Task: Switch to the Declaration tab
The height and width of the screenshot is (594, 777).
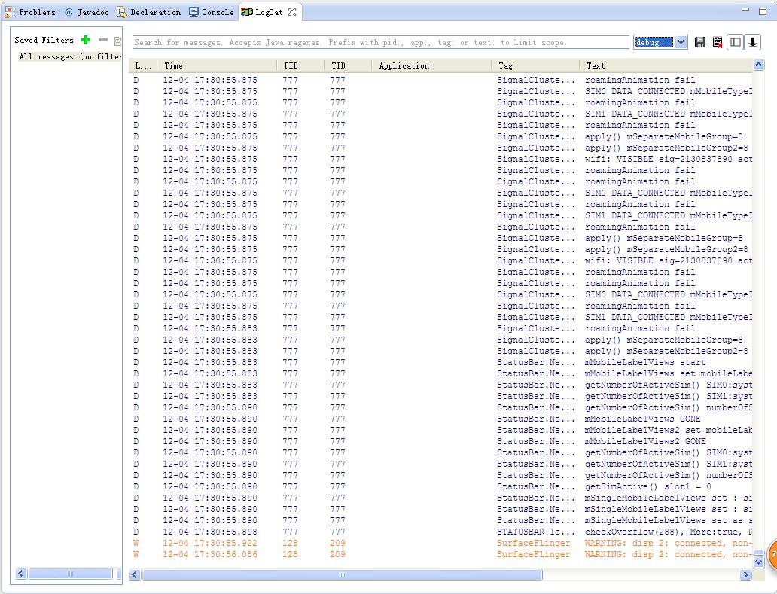Action: click(x=148, y=12)
